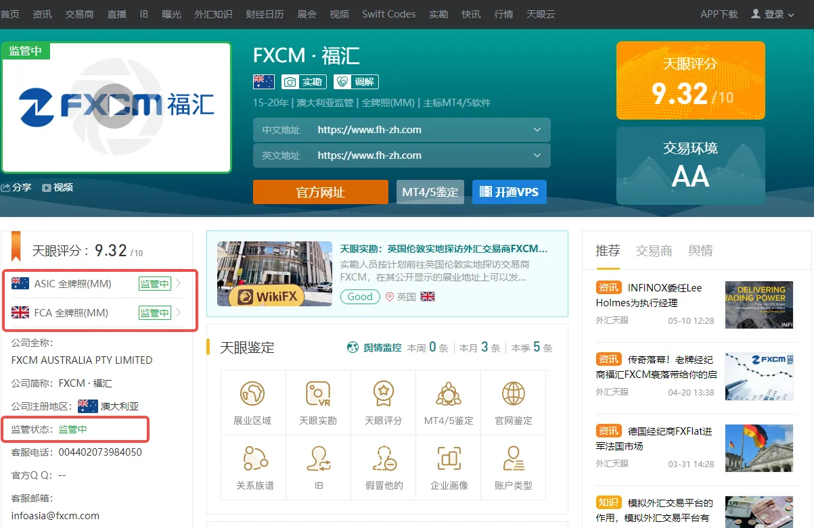Click the location pin beside 英国
This screenshot has width=814, height=528.
coord(389,297)
